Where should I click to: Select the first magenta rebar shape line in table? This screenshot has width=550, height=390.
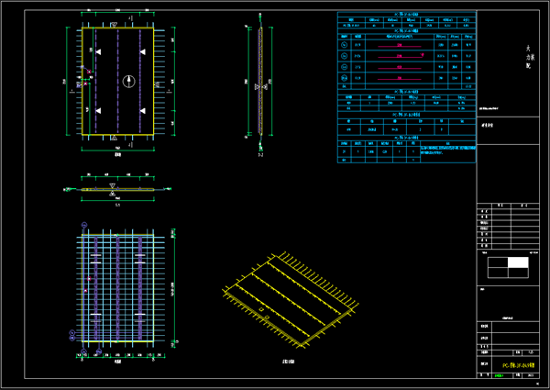399,46
